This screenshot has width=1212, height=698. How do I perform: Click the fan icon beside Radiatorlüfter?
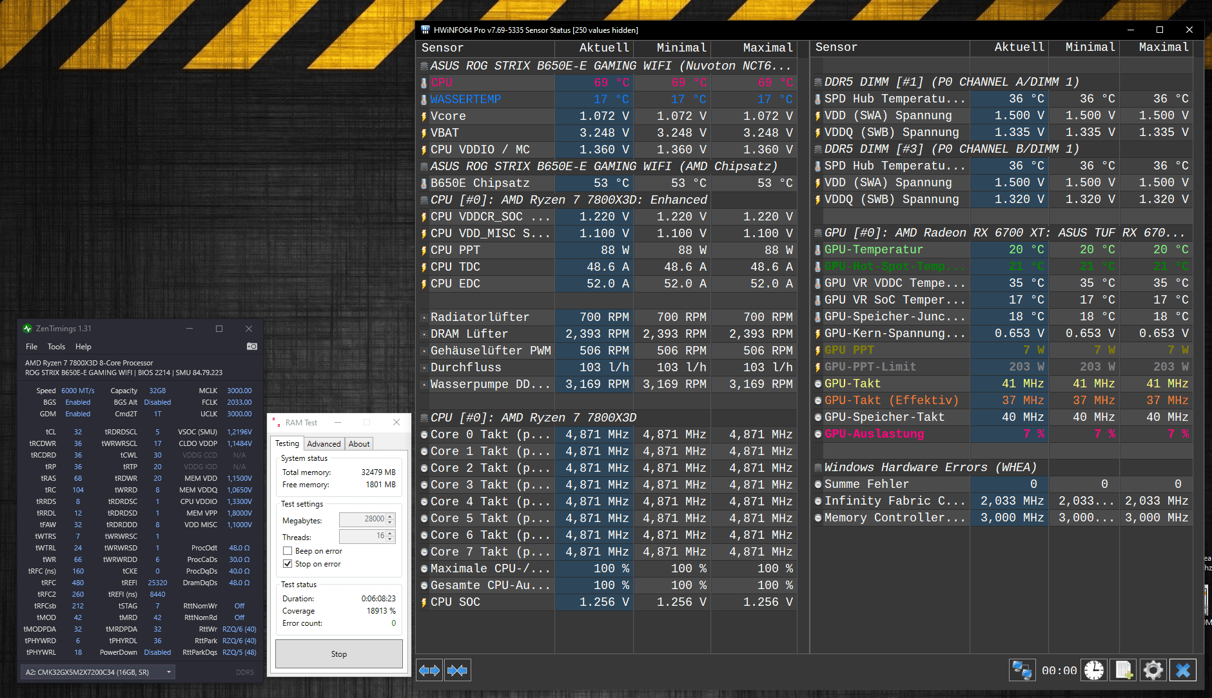click(424, 318)
